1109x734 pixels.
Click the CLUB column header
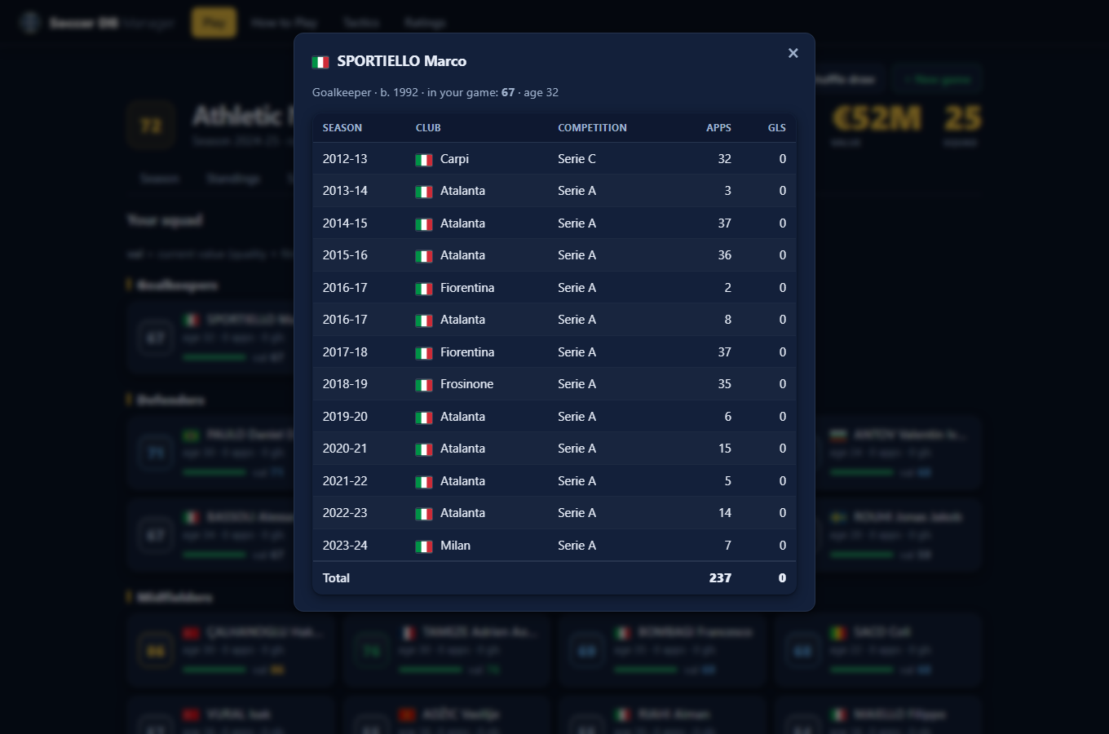point(428,128)
